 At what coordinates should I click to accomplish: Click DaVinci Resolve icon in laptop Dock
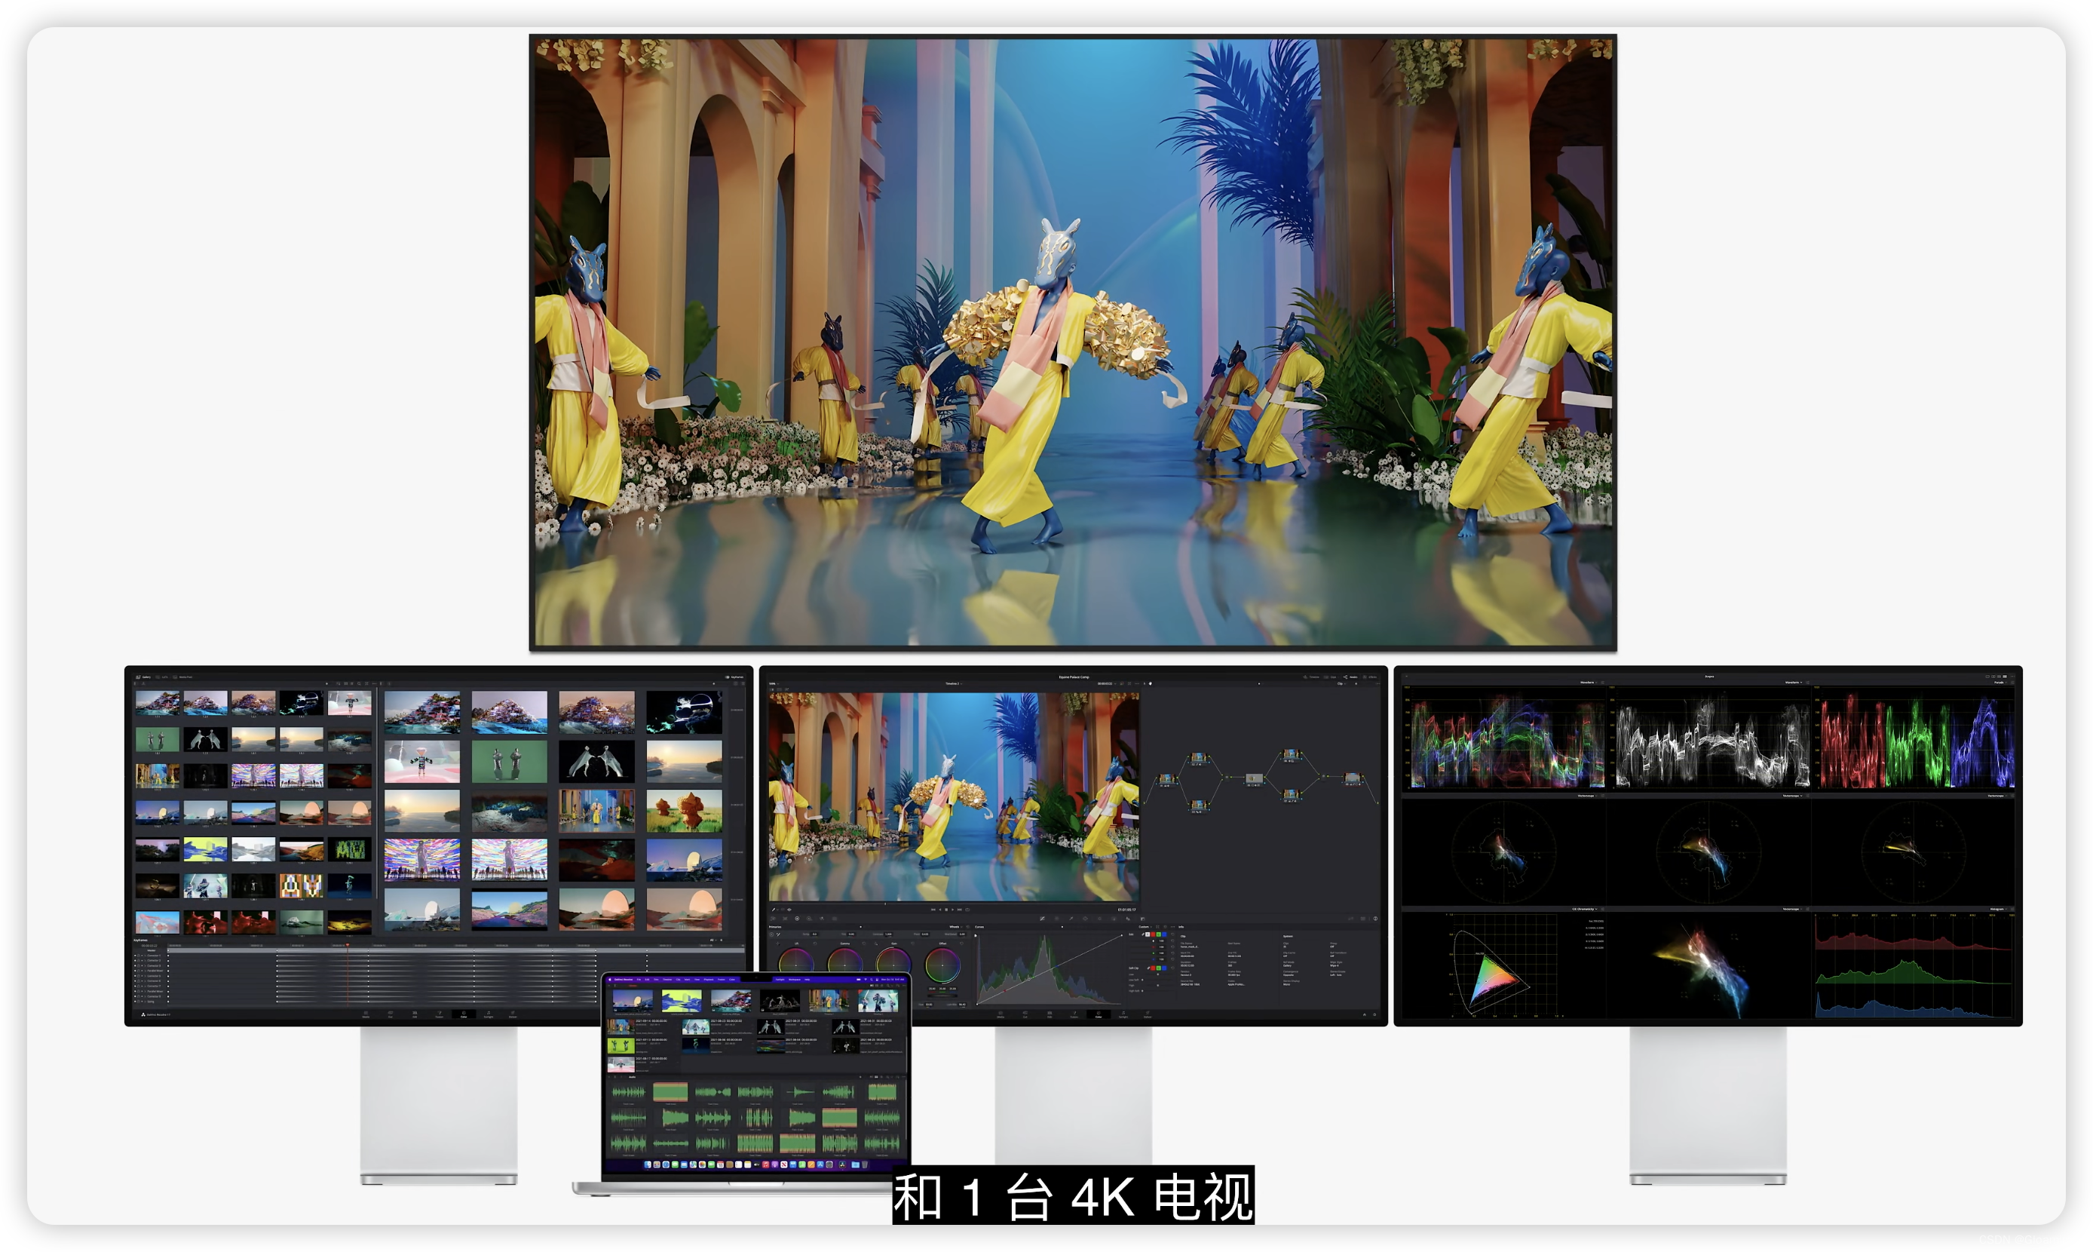click(842, 1165)
